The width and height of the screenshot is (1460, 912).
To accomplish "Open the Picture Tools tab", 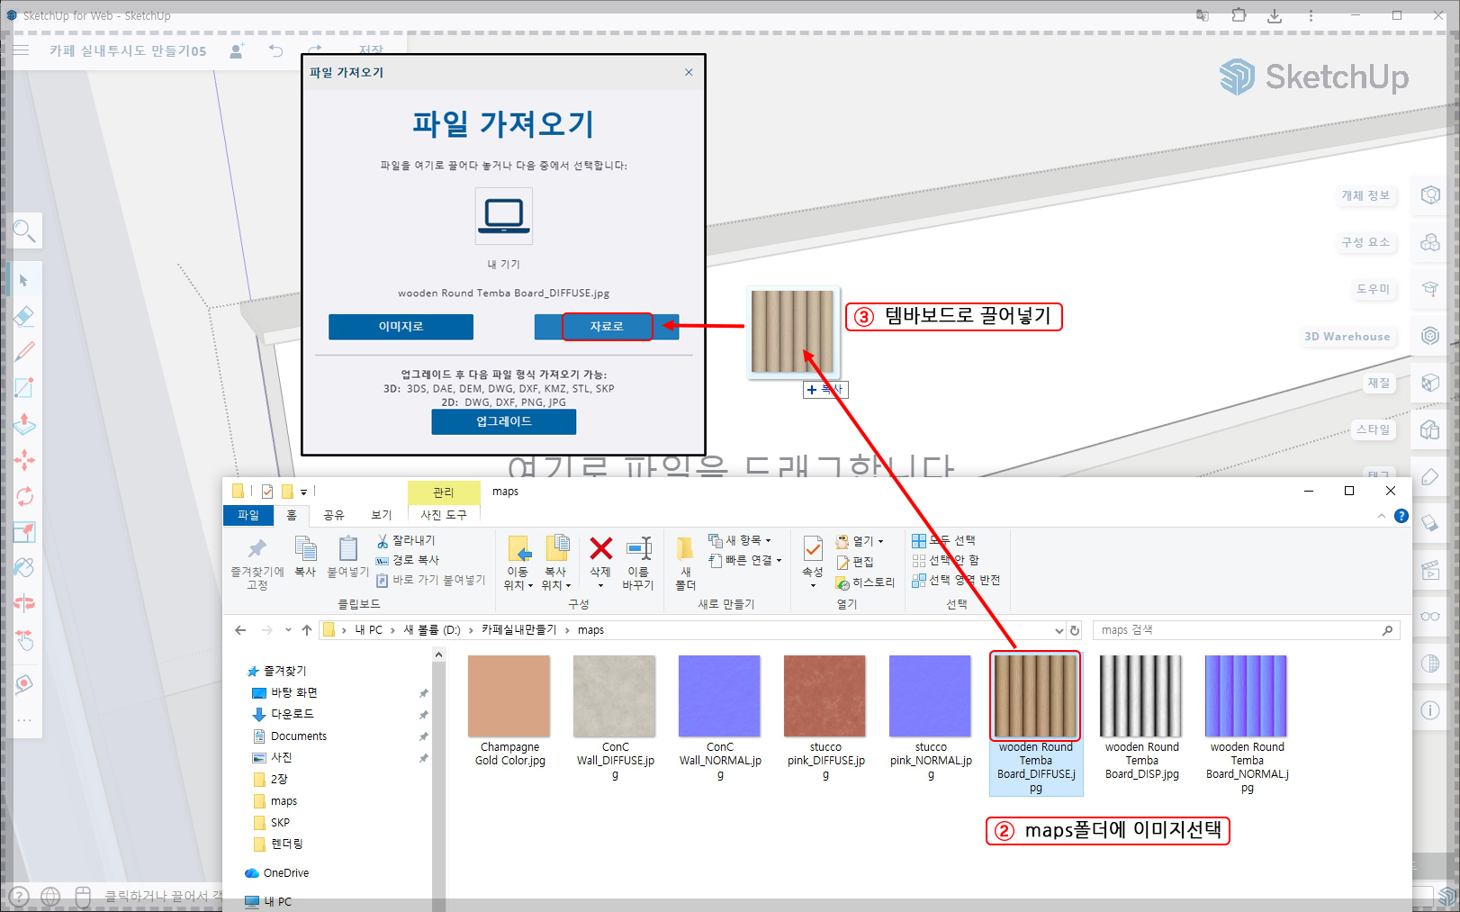I will point(444,515).
